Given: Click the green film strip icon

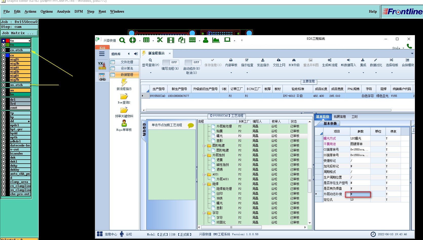Looking at the screenshot, I should [171, 40].
